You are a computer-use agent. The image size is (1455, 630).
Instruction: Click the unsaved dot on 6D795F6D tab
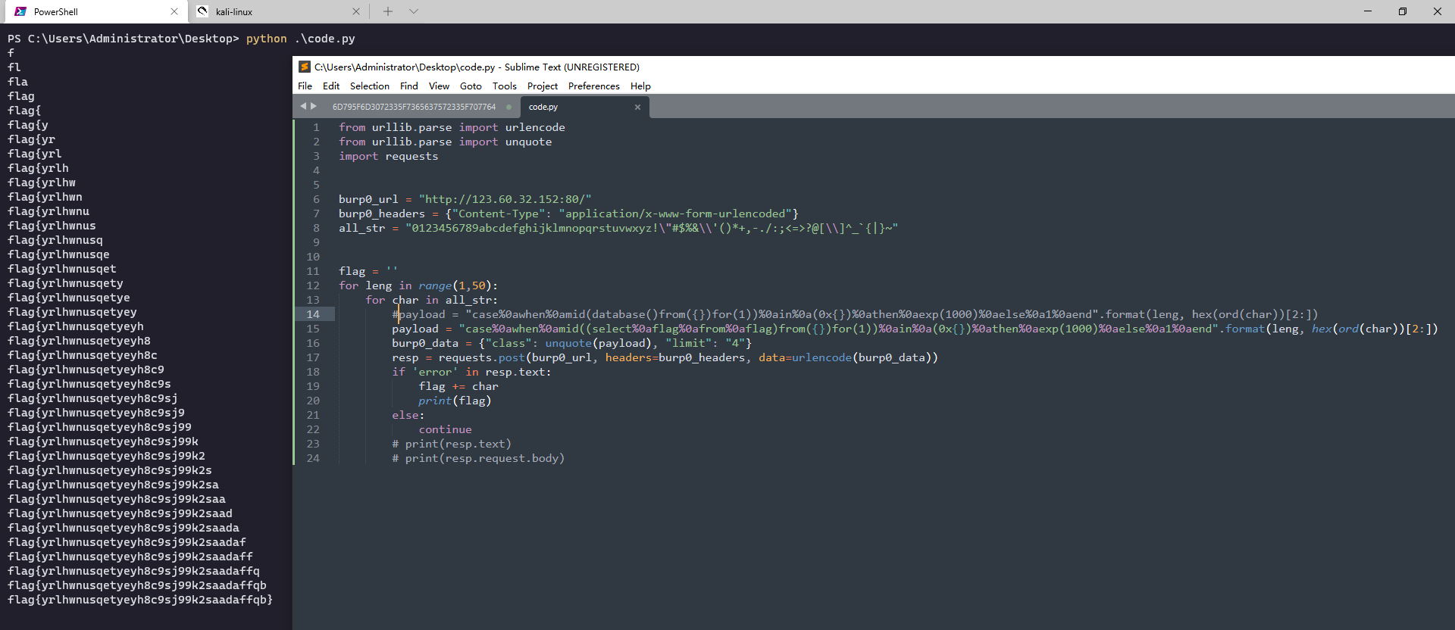(508, 107)
